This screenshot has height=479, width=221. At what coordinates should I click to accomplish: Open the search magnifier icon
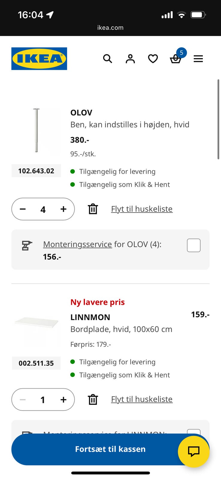[x=108, y=59]
